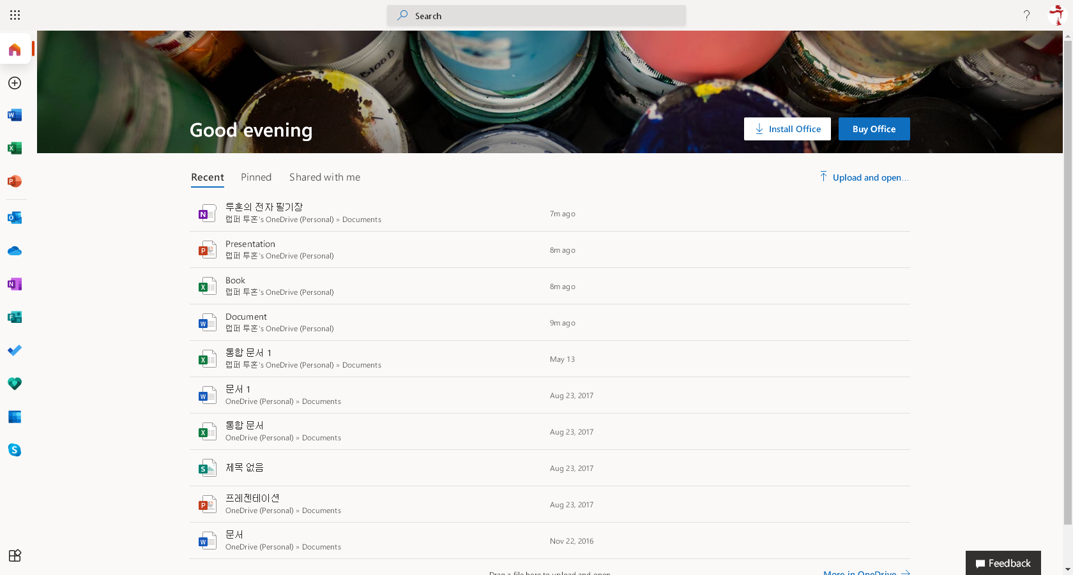The height and width of the screenshot is (575, 1073).
Task: Open the Document file name
Action: pyautogui.click(x=246, y=317)
